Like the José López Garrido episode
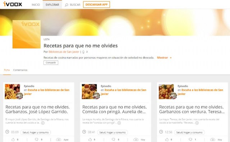This screenshot has height=142, width=230. click(x=13, y=139)
